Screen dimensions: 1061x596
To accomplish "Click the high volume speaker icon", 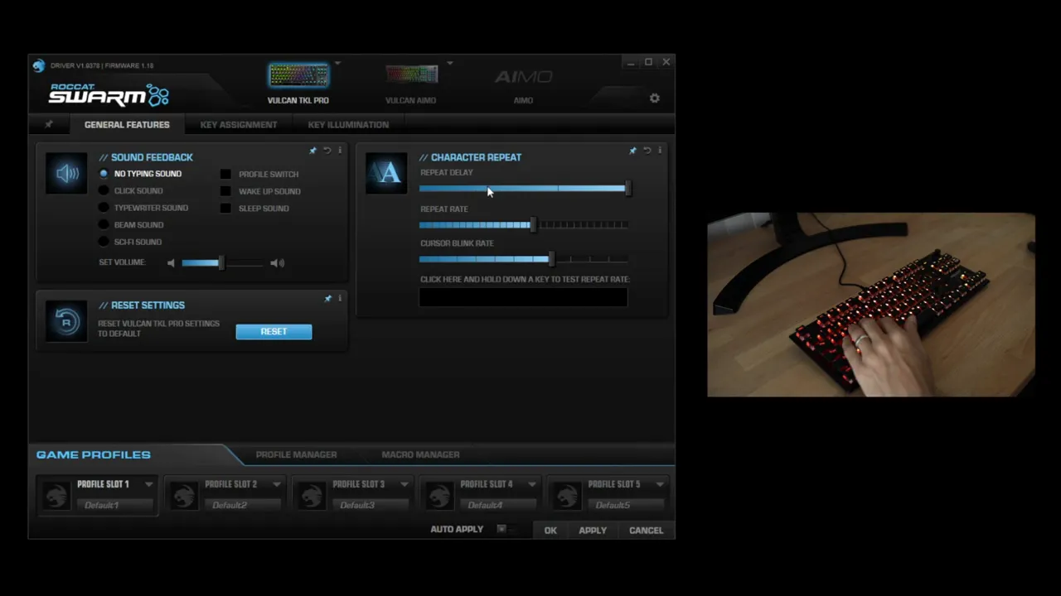I will coord(277,263).
